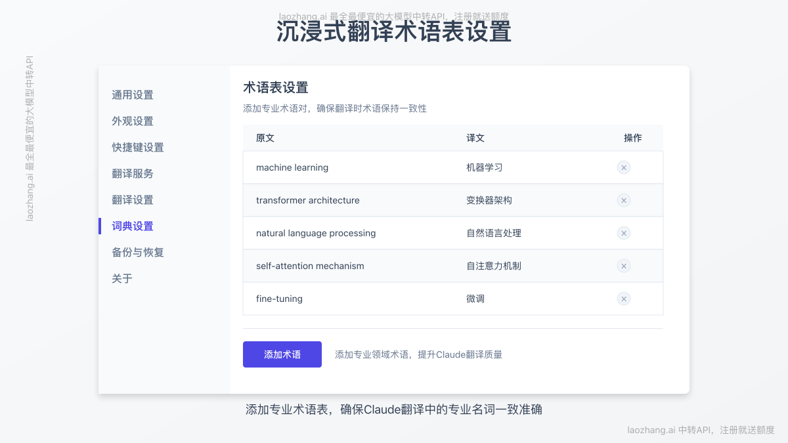Click the 原文 column header

[x=265, y=138]
